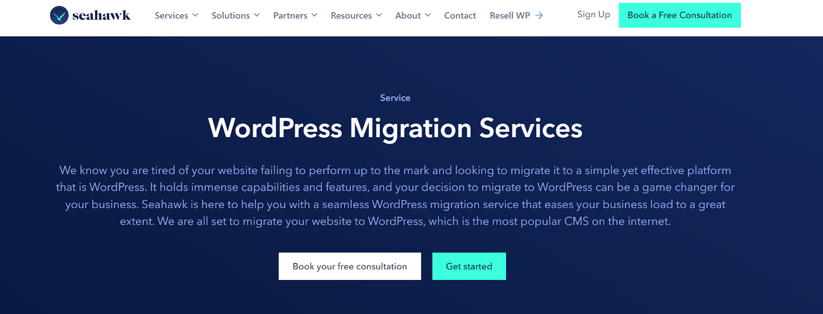Click the arrow icon beside Resell WP

539,15
